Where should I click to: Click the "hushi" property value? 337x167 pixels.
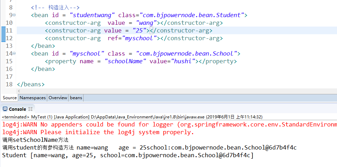(x=183, y=61)
